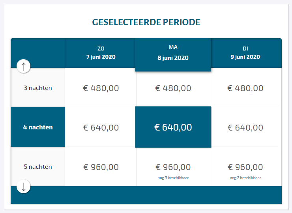The height and width of the screenshot is (213, 292).
Task: Click the Geselecteerde Periode heading
Action: click(x=146, y=22)
